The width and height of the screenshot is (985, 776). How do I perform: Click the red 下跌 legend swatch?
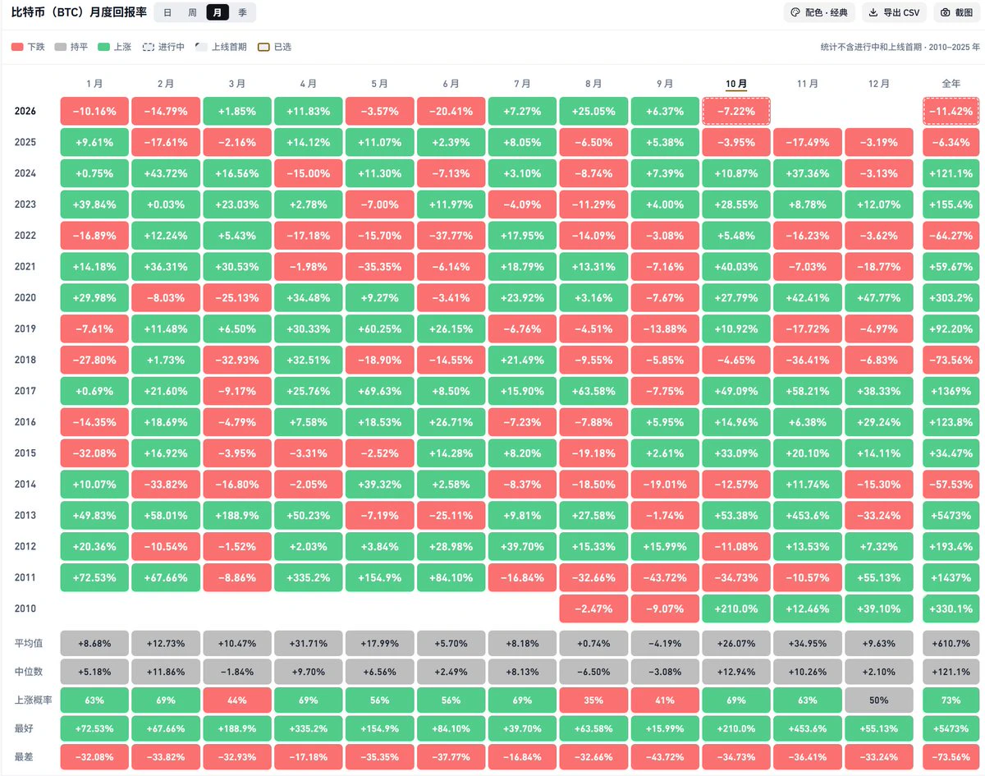coord(17,47)
